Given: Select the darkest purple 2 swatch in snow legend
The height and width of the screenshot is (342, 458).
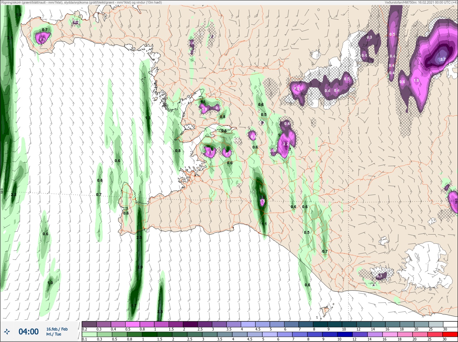Looking at the screenshot, I should pos(190,325).
